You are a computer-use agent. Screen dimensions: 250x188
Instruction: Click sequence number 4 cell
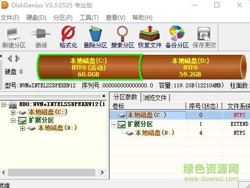click(201, 133)
